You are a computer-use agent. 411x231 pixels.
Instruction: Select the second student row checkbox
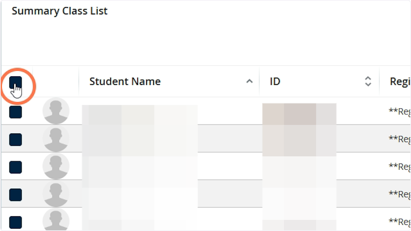pyautogui.click(x=15, y=140)
